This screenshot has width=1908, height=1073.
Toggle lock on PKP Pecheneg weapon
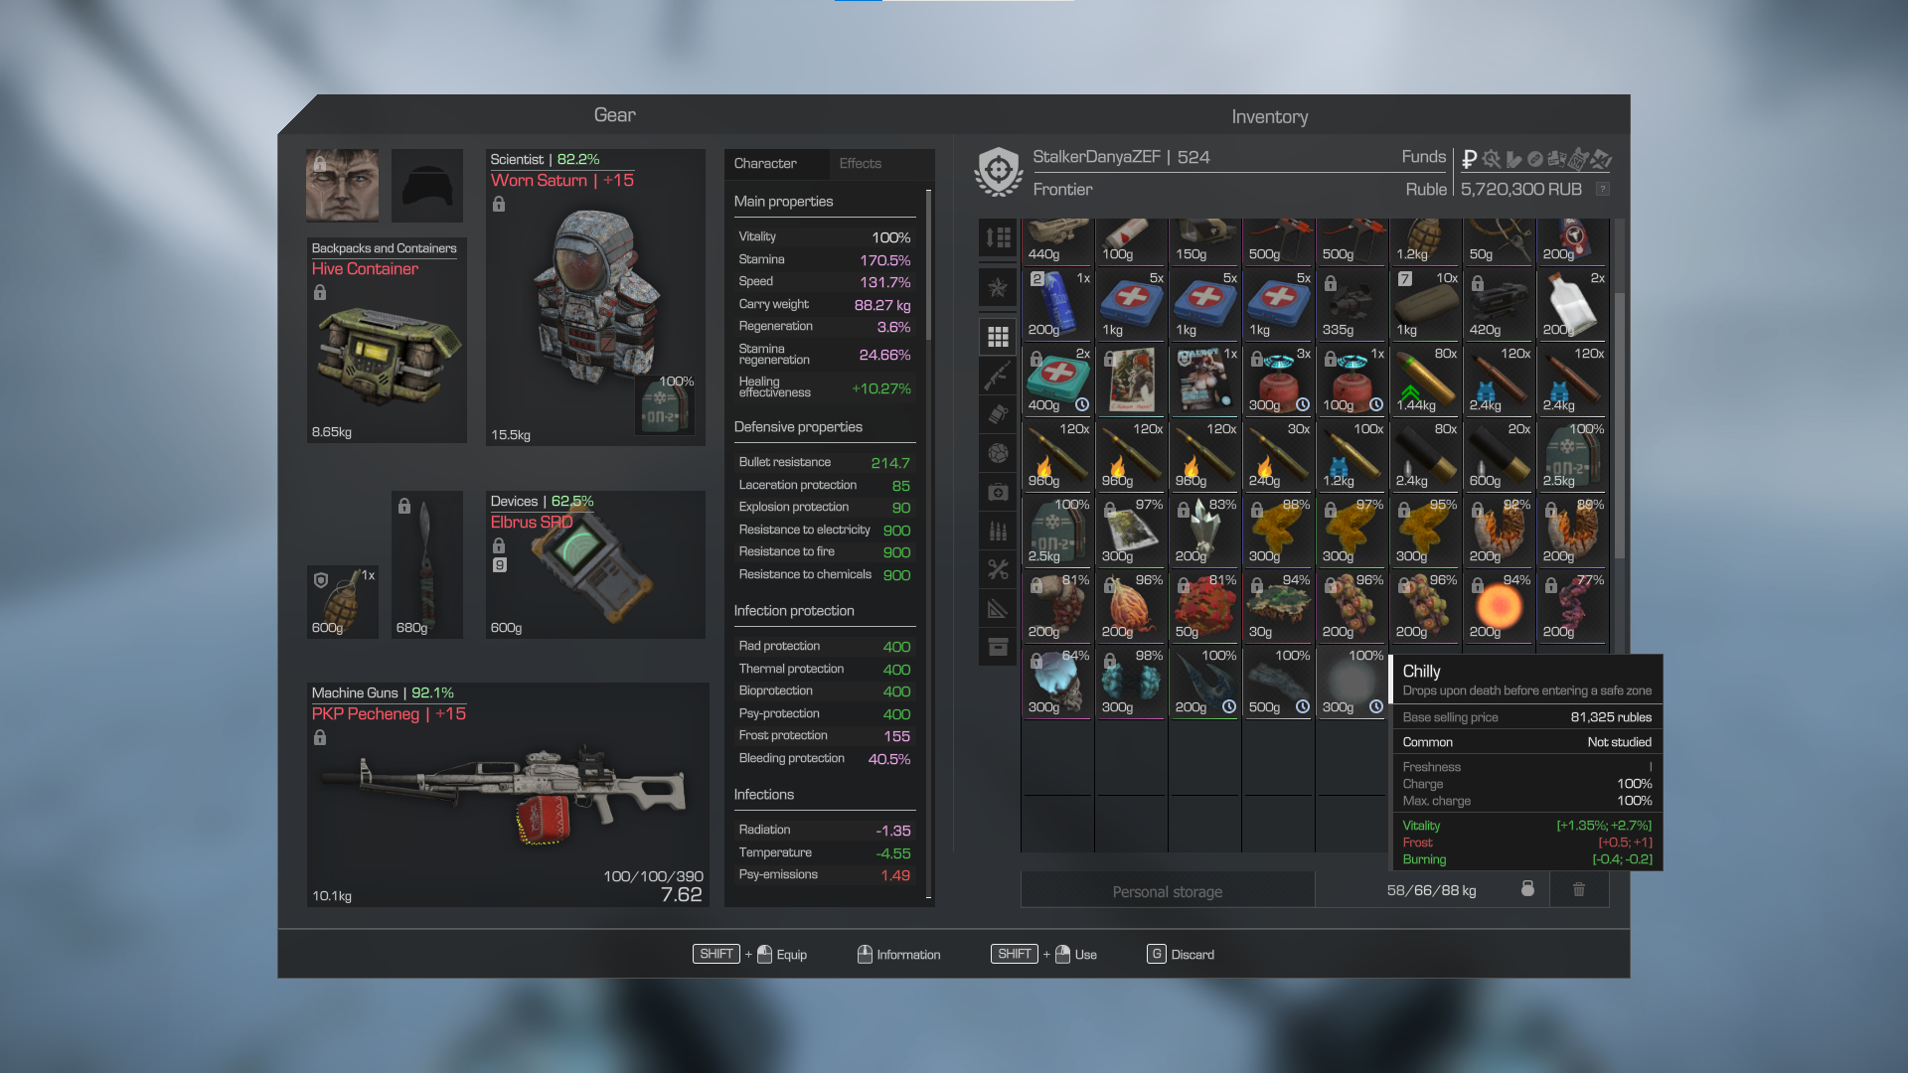(320, 738)
